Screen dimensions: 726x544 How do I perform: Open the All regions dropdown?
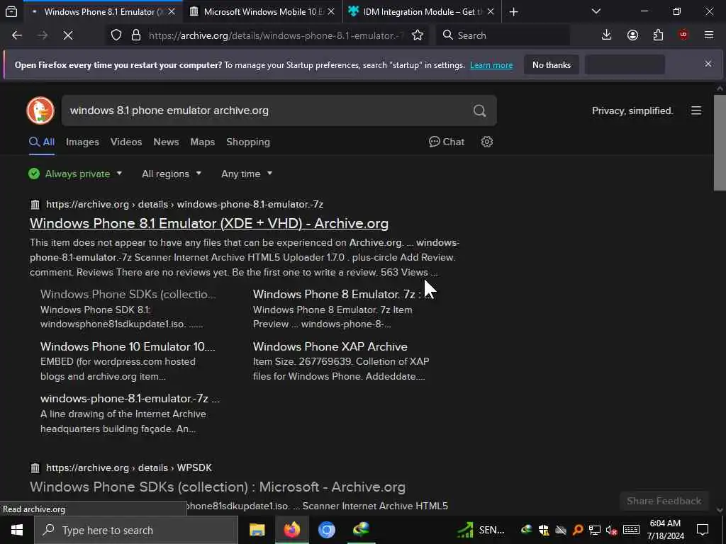[172, 174]
